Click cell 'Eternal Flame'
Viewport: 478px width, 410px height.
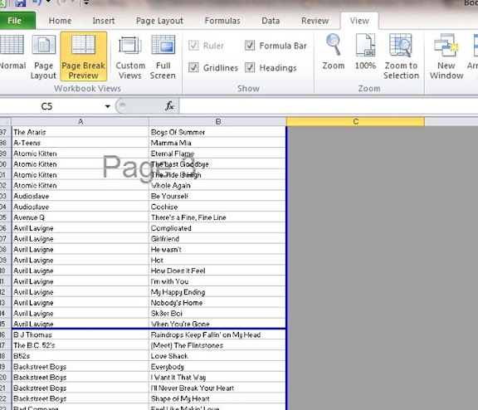217,154
